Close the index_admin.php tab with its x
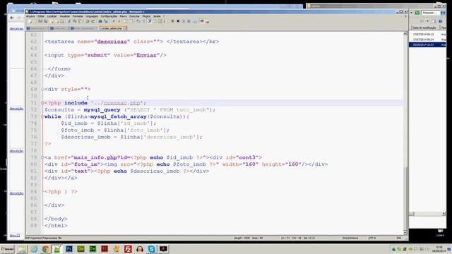 (x=124, y=28)
